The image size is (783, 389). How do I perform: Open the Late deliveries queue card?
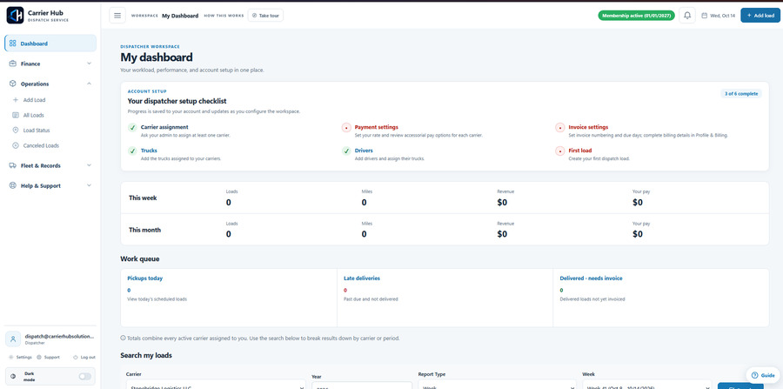click(445, 298)
